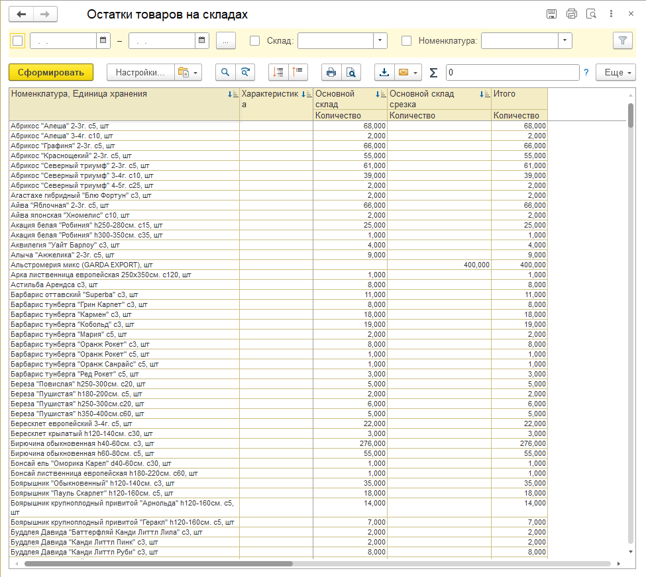Click the sum value field showing 0
The width and height of the screenshot is (646, 577).
point(513,72)
